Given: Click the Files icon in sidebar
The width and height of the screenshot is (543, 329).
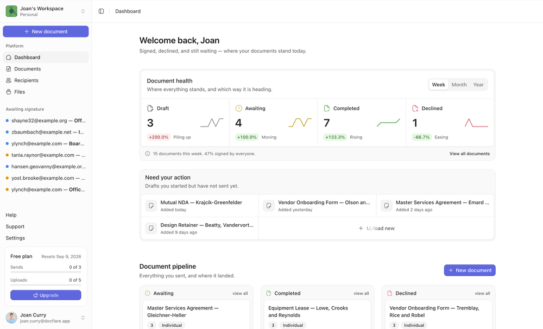Looking at the screenshot, I should [9, 92].
